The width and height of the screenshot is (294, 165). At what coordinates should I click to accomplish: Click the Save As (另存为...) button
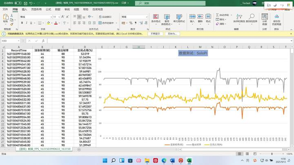click(173, 34)
